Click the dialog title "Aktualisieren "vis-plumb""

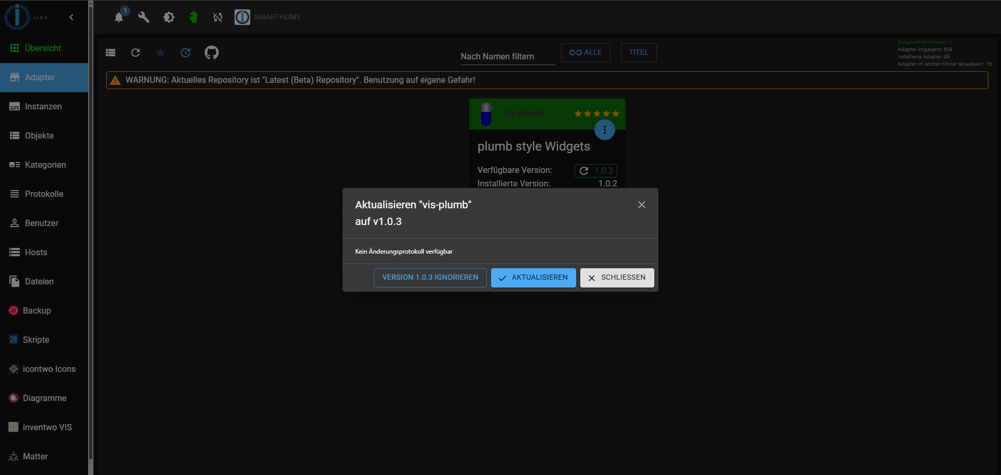click(413, 205)
